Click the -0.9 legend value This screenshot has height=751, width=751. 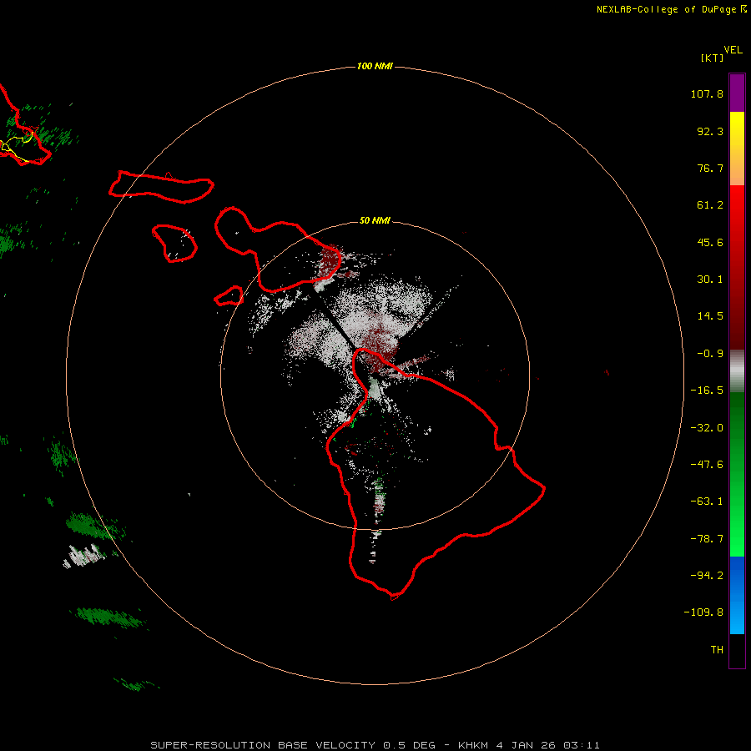click(x=710, y=354)
